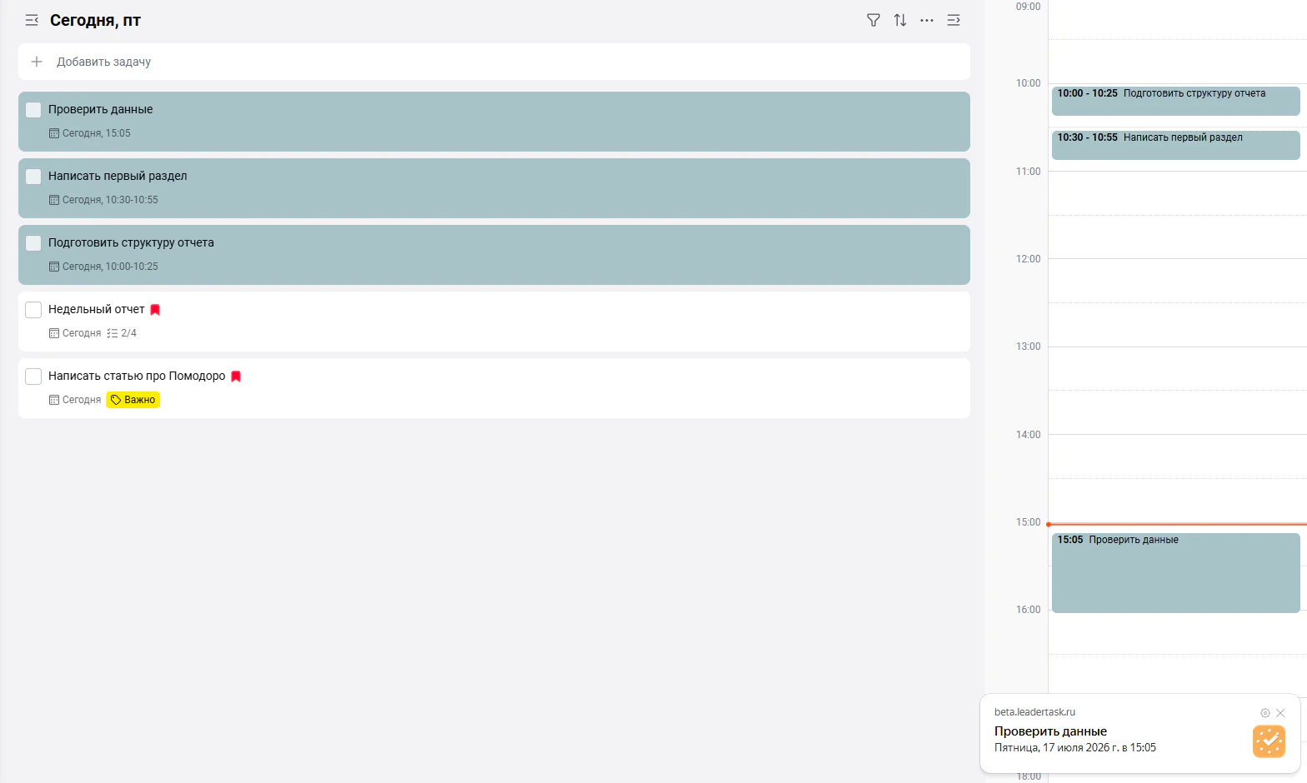The height and width of the screenshot is (783, 1307).
Task: Click calendar icon under Написать статью про Помодоро
Action: (54, 400)
